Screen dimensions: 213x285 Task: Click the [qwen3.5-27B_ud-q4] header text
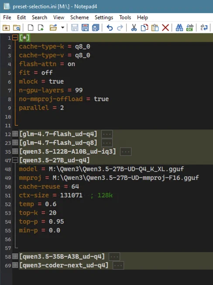(55, 160)
